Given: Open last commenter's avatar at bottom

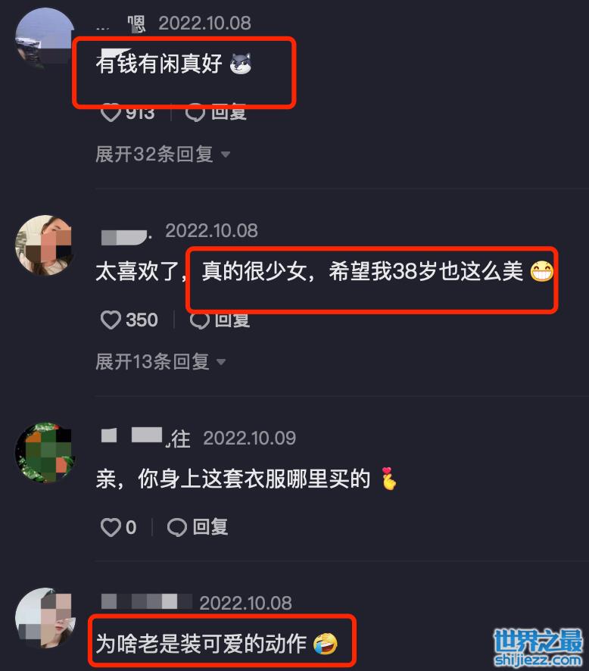Looking at the screenshot, I should pyautogui.click(x=45, y=617).
